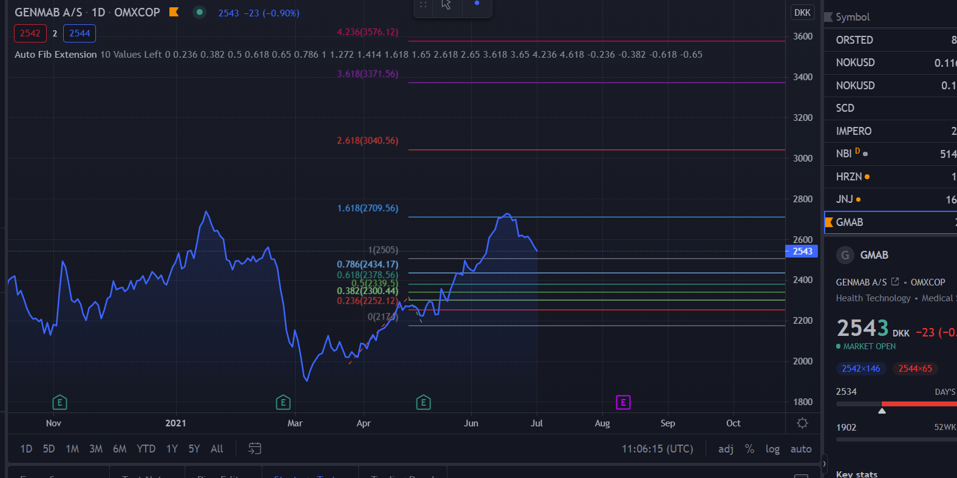Viewport: 957px width, 478px height.
Task: Click the day's range slider marker
Action: click(882, 411)
